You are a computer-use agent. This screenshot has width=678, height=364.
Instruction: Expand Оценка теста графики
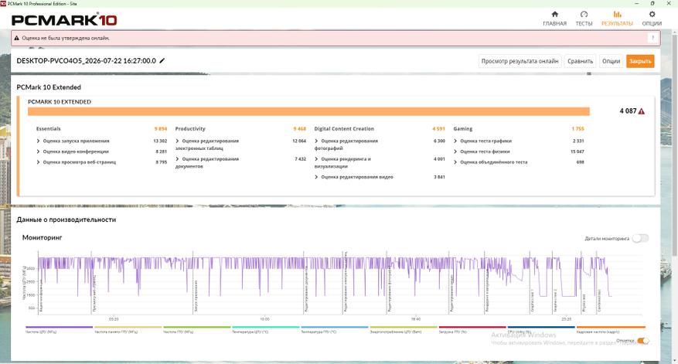(455, 141)
